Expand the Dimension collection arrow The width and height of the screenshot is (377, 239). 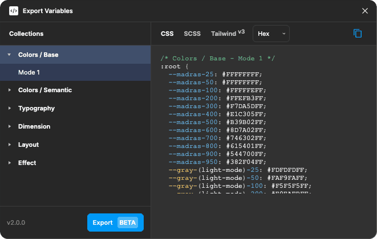tap(9, 126)
